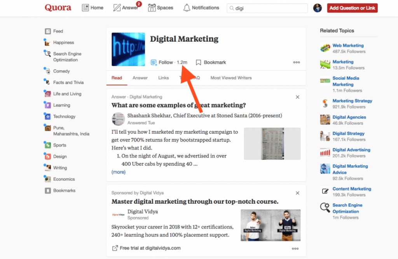The height and width of the screenshot is (259, 398).
Task: Open Digital Strategy related topic
Action: pyautogui.click(x=349, y=134)
